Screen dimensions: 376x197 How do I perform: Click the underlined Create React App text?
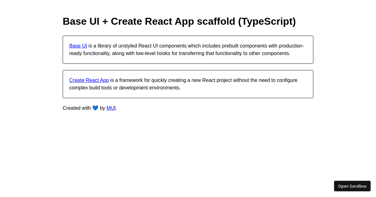[89, 80]
